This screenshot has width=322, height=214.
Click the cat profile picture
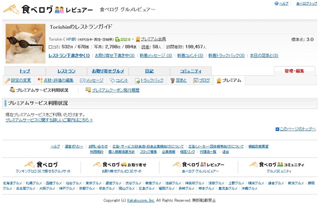point(25,44)
